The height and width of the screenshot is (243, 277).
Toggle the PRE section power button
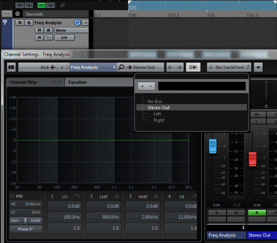click(x=12, y=196)
